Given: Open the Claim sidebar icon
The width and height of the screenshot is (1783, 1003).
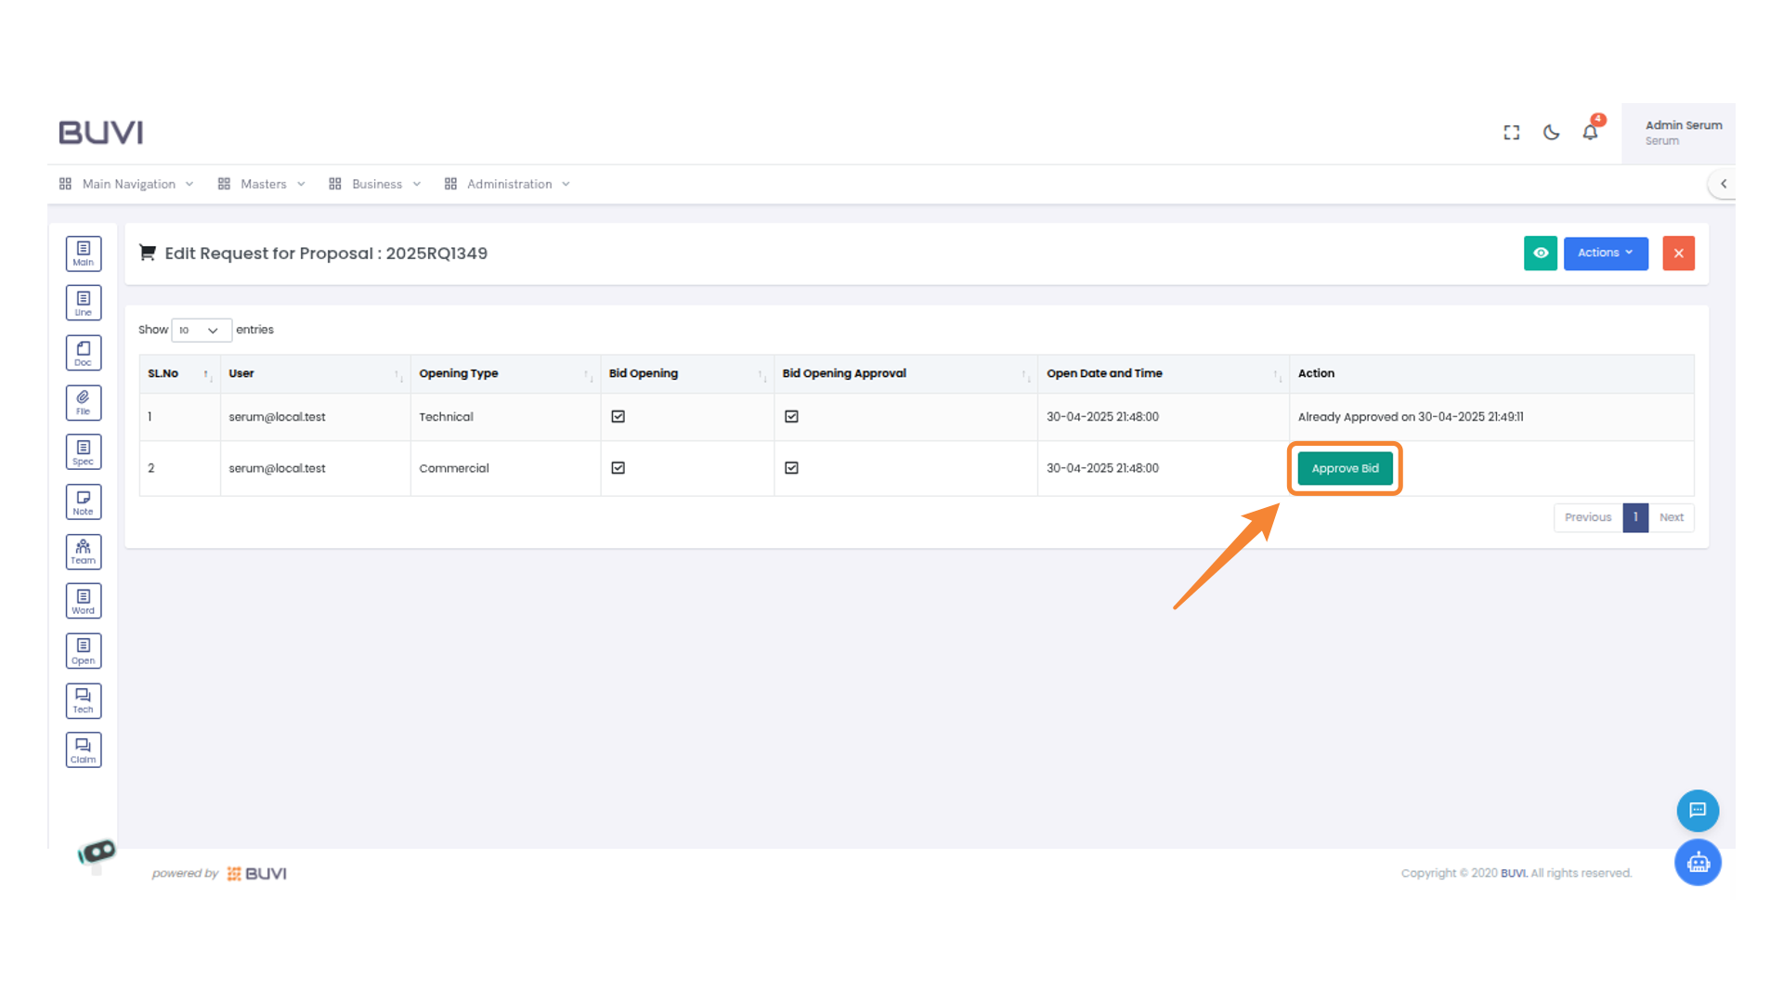Looking at the screenshot, I should [x=84, y=750].
